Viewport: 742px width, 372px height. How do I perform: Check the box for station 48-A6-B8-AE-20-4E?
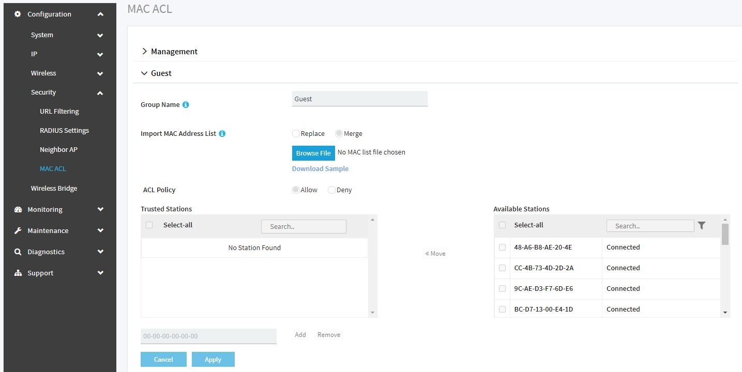click(x=502, y=247)
